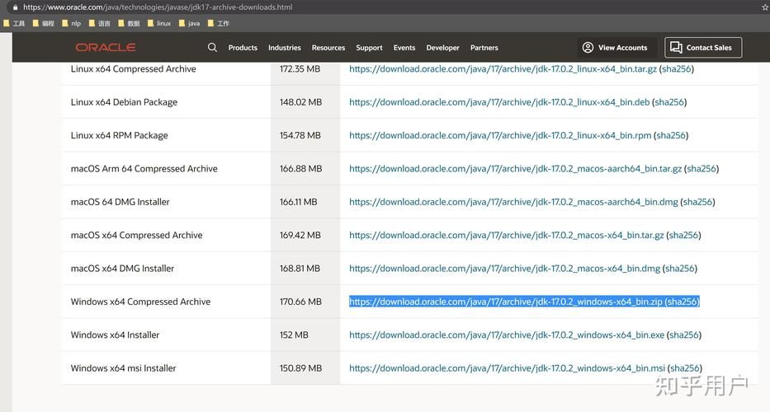Open the 语言 bookmark folder

pos(100,23)
